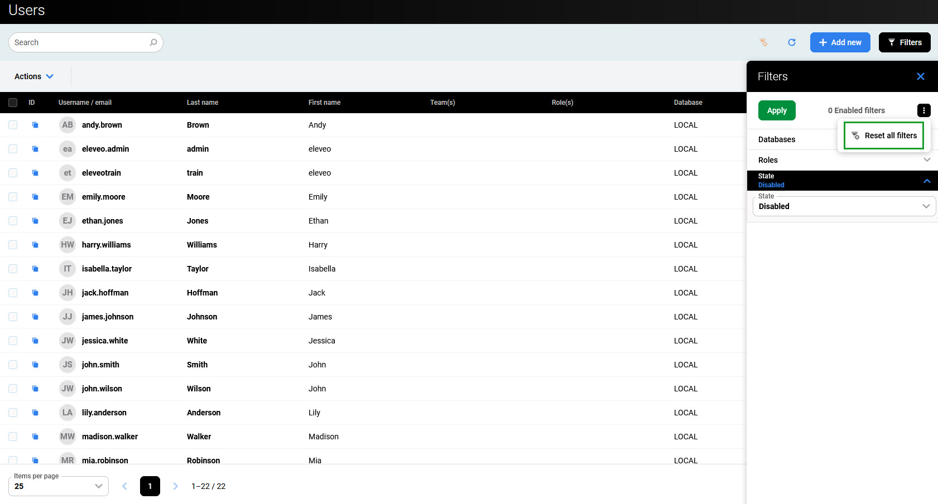938x504 pixels.
Task: Check the box for eleveo.admin
Action: point(13,149)
